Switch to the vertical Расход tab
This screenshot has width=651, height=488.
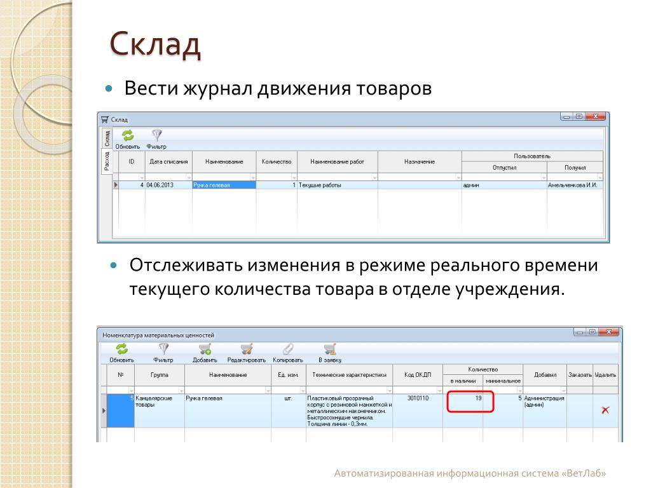pyautogui.click(x=107, y=161)
